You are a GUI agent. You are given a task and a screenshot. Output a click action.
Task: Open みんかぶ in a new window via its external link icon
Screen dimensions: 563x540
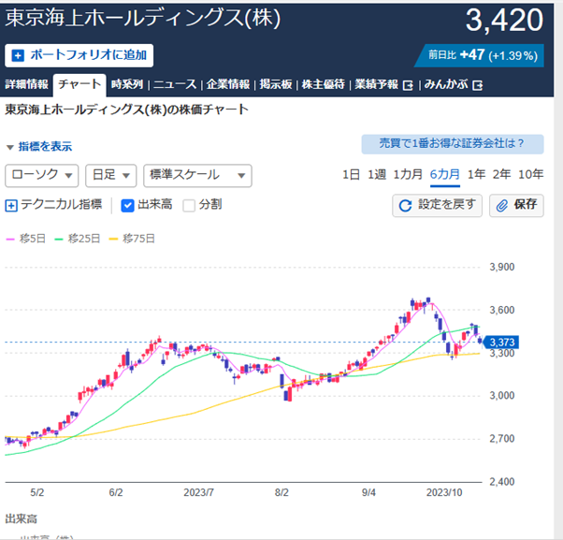[478, 85]
